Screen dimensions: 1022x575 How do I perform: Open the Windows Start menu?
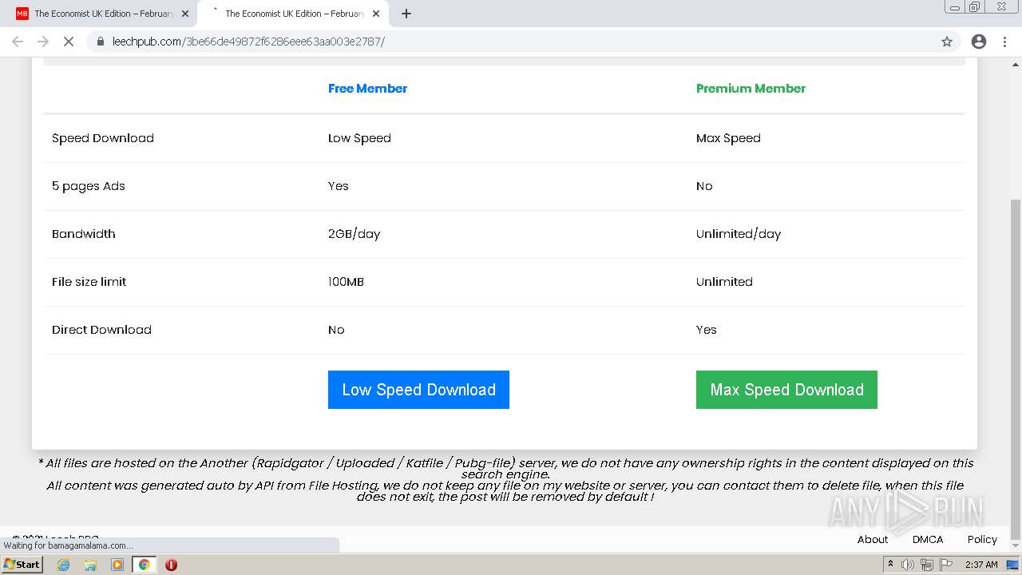tap(22, 565)
